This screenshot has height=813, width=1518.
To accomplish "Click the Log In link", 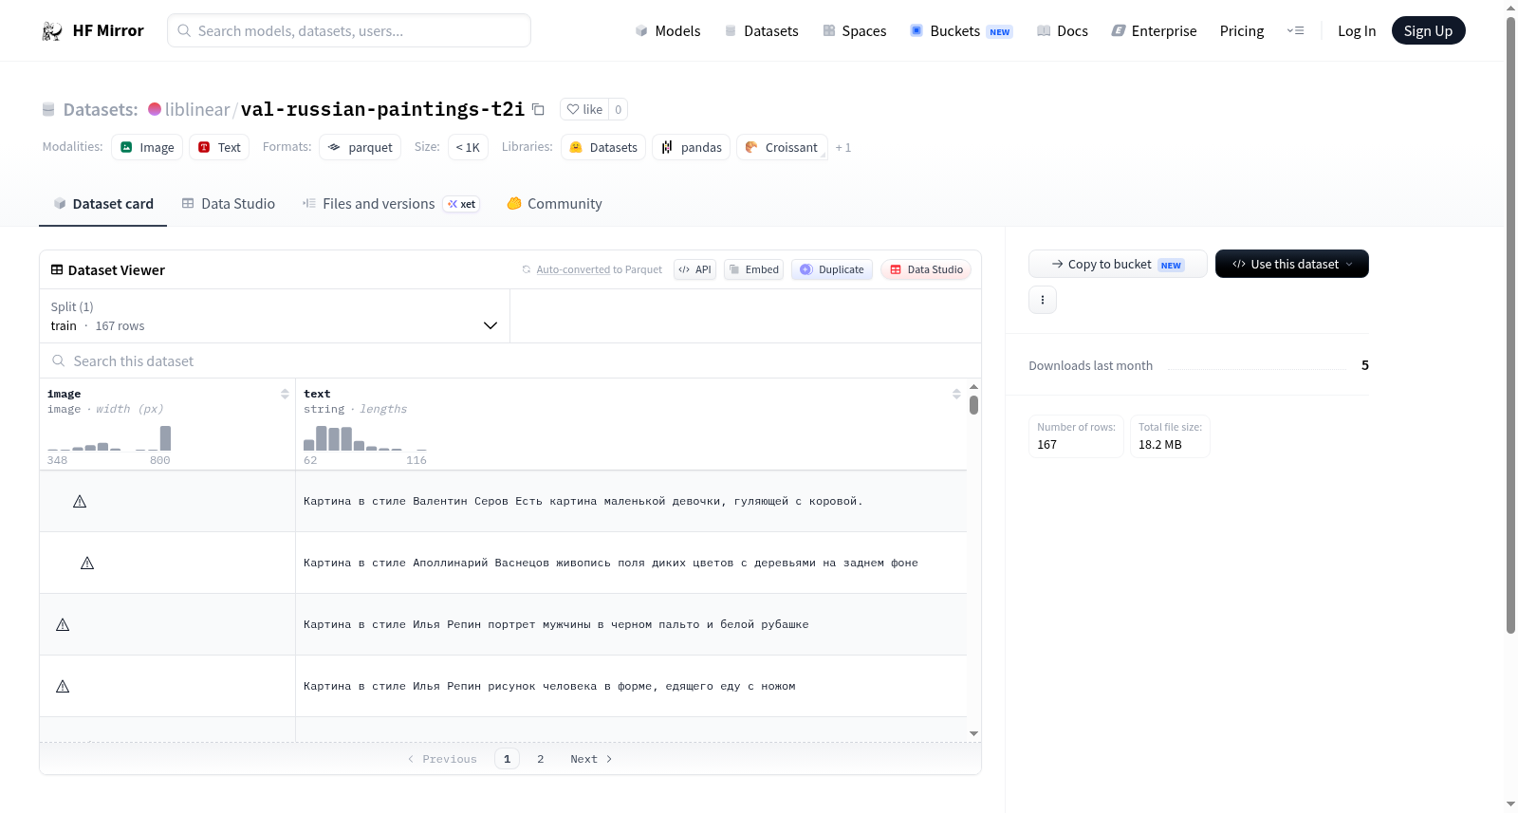I will [1357, 31].
